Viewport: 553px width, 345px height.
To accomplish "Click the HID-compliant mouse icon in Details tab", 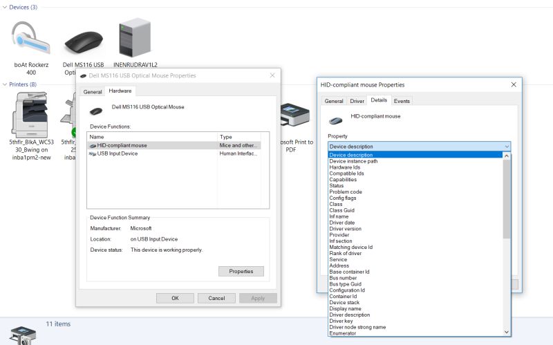I will coord(335,120).
